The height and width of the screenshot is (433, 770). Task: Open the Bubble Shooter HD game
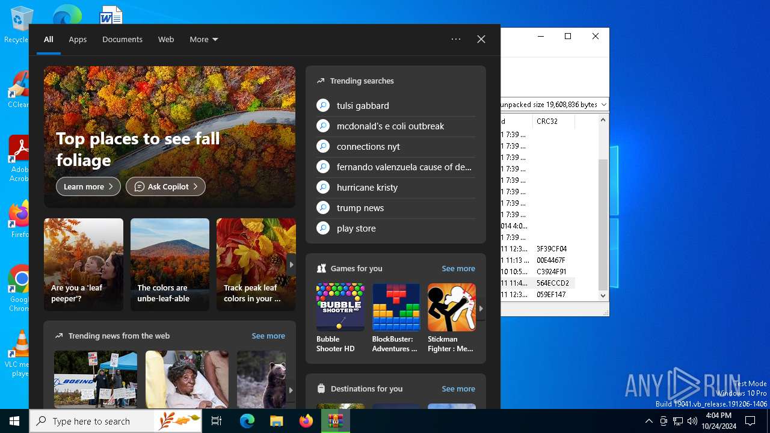coord(340,318)
